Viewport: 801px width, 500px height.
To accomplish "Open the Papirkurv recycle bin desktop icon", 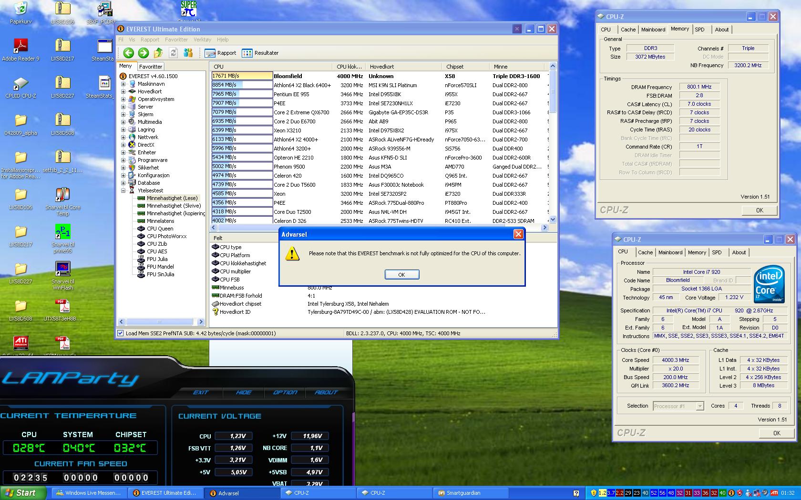I will tap(21, 13).
